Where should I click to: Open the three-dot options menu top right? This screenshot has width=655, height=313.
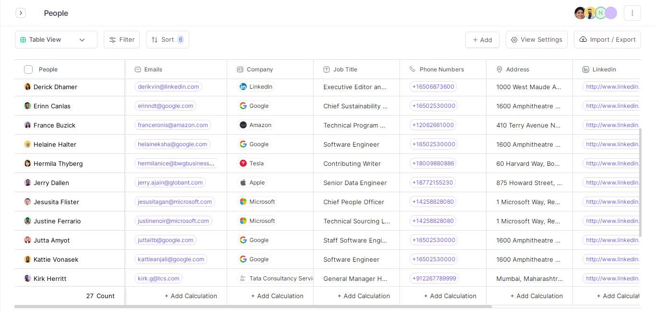(632, 13)
